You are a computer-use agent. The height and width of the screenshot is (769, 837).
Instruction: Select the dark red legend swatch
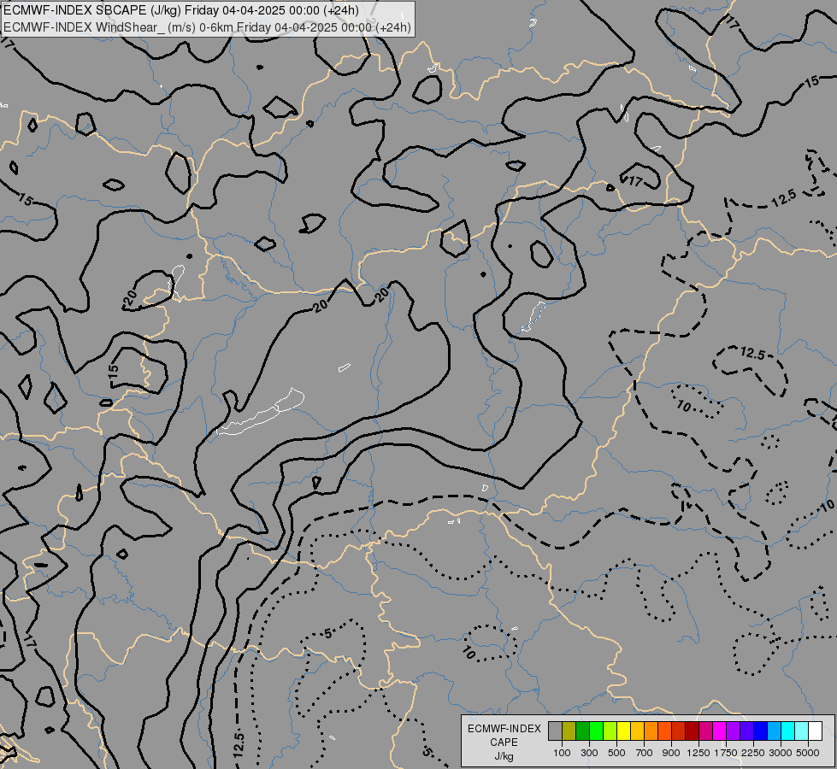coord(693,731)
